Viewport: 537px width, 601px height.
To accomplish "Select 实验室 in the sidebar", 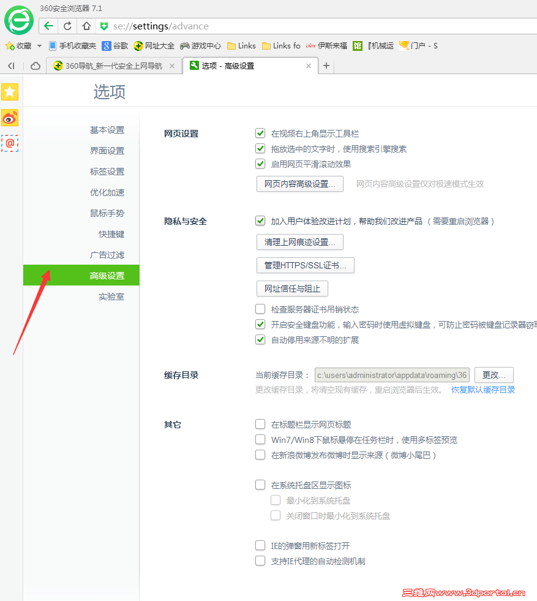I will pyautogui.click(x=111, y=297).
